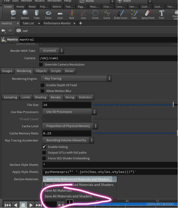Play animation forward
The height and width of the screenshot is (208, 178).
point(31,205)
